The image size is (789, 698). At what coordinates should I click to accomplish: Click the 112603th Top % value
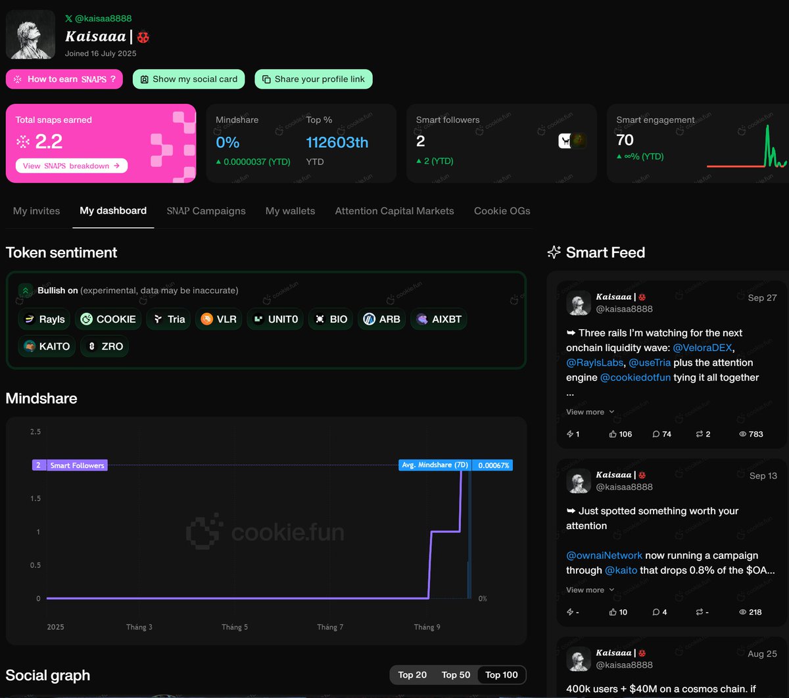coord(337,142)
